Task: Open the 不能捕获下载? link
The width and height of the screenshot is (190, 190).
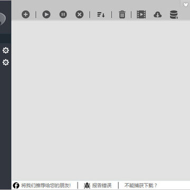Action: click(x=141, y=185)
